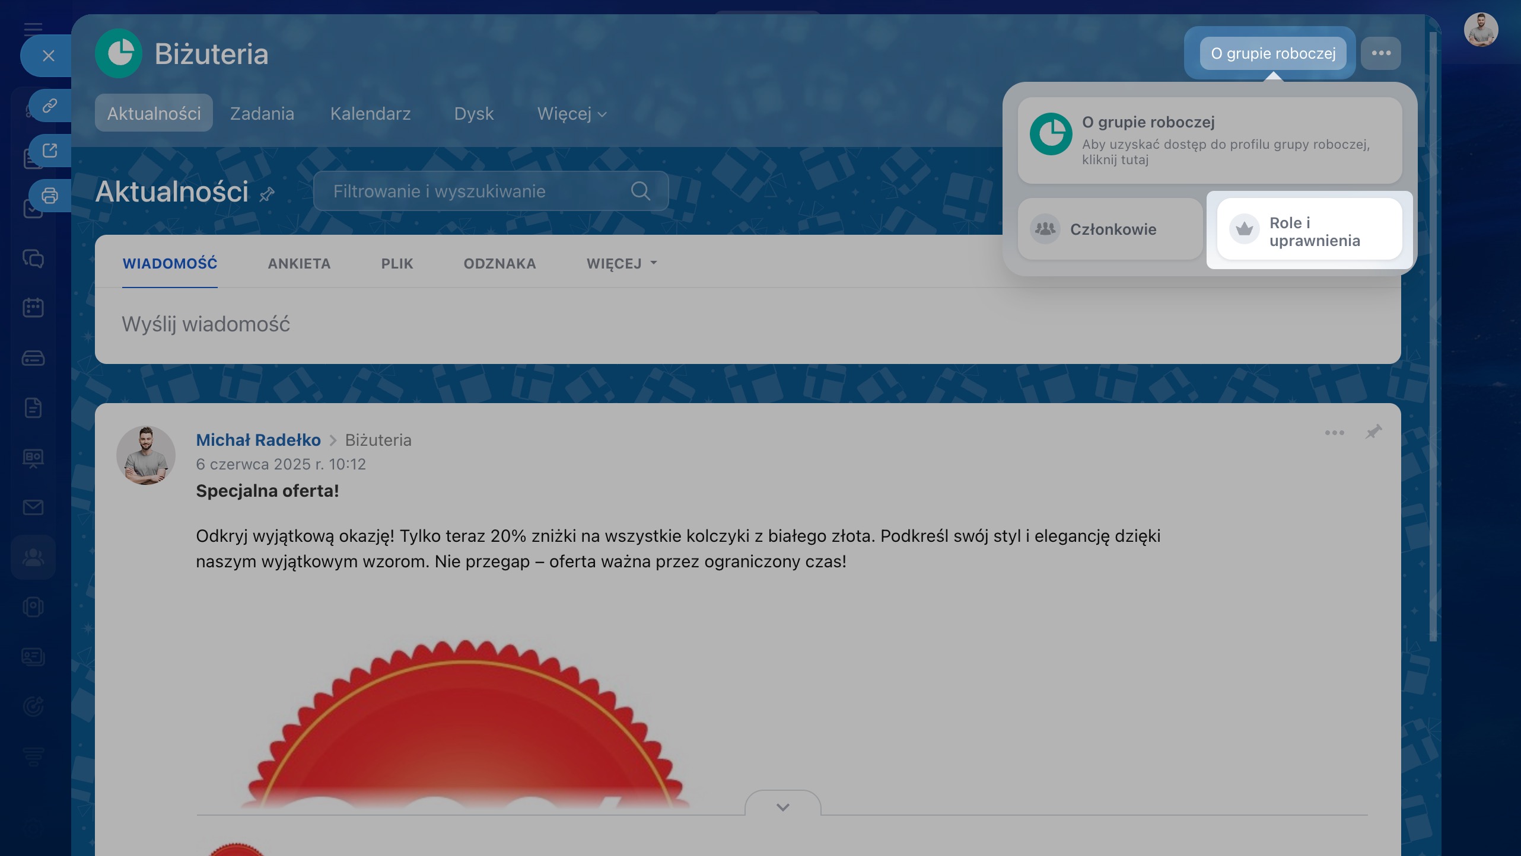The height and width of the screenshot is (856, 1521).
Task: Open the mail icon in left sidebar
Action: 33,507
